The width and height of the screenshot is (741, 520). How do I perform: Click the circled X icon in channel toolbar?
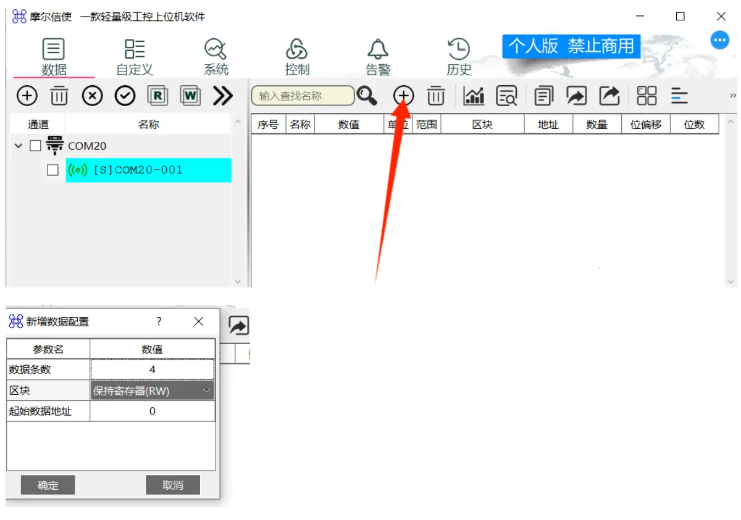93,96
